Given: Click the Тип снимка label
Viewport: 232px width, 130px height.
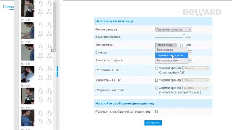Looking at the screenshot, I should point(104,45).
